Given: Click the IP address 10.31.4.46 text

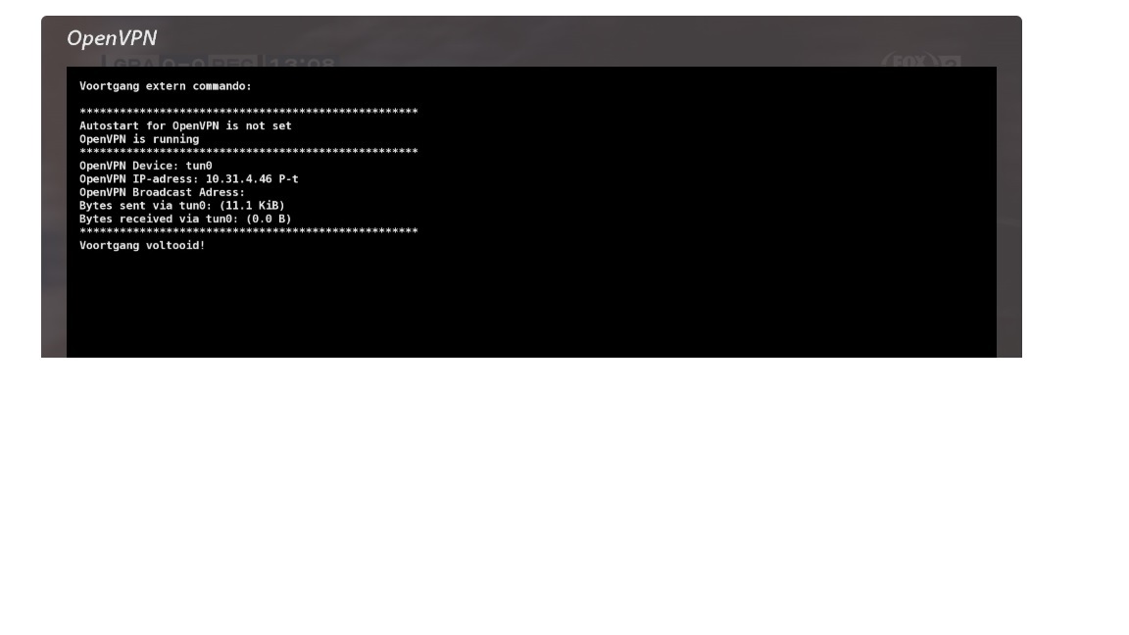Looking at the screenshot, I should pyautogui.click(x=239, y=178).
